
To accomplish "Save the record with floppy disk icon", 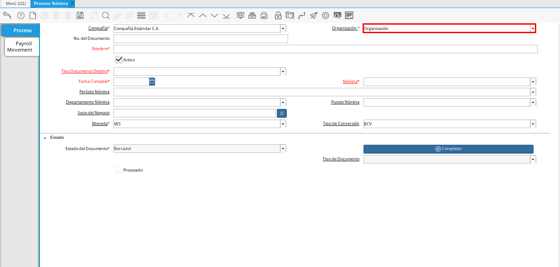I will click(80, 16).
